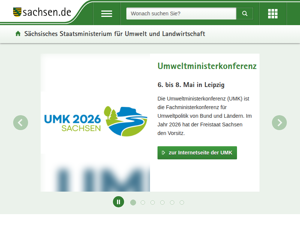Image resolution: width=300 pixels, height=225 pixels.
Task: Go to previous slide with left arrow
Action: (x=21, y=123)
